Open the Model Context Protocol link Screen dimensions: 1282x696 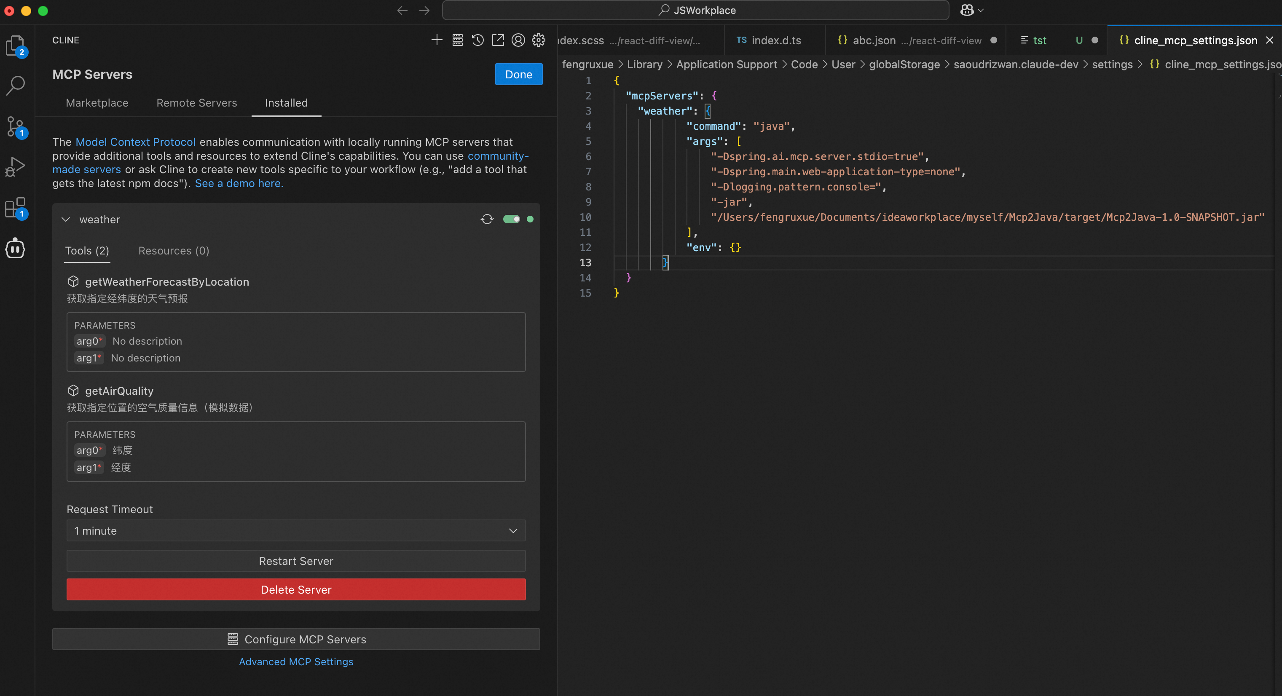[x=135, y=142]
